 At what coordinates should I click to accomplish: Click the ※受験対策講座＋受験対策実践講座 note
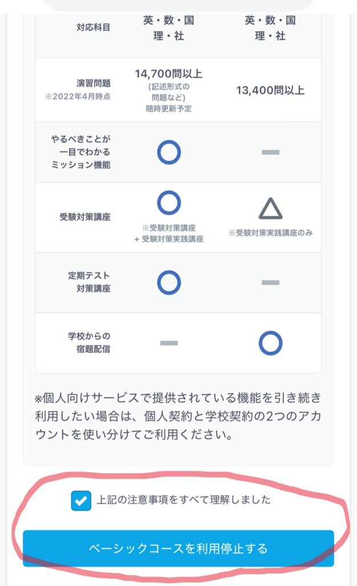tap(169, 231)
